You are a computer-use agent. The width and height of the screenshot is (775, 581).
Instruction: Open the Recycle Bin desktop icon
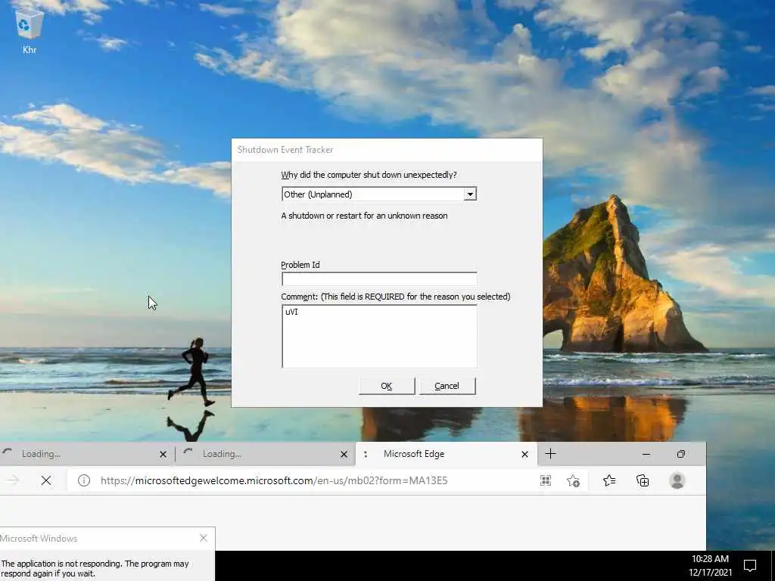pos(30,30)
